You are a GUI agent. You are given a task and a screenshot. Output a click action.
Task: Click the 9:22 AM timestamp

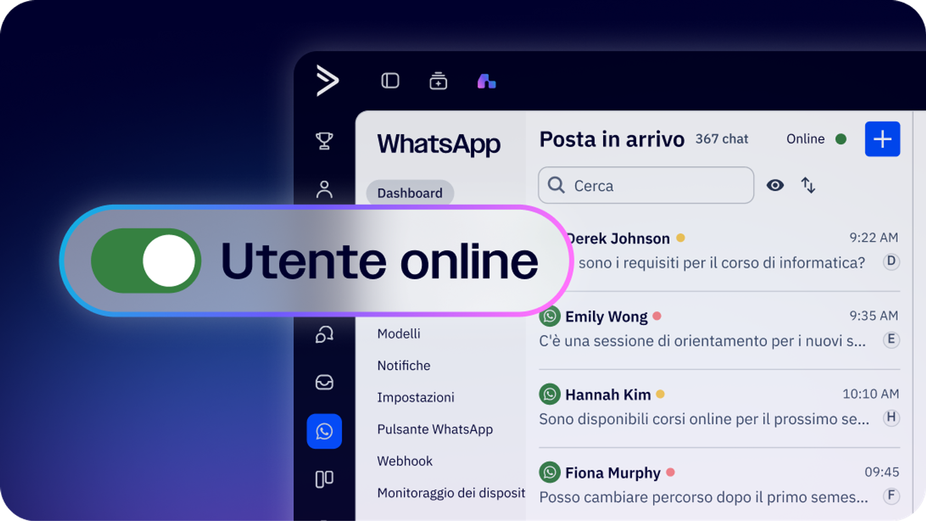[x=874, y=237]
